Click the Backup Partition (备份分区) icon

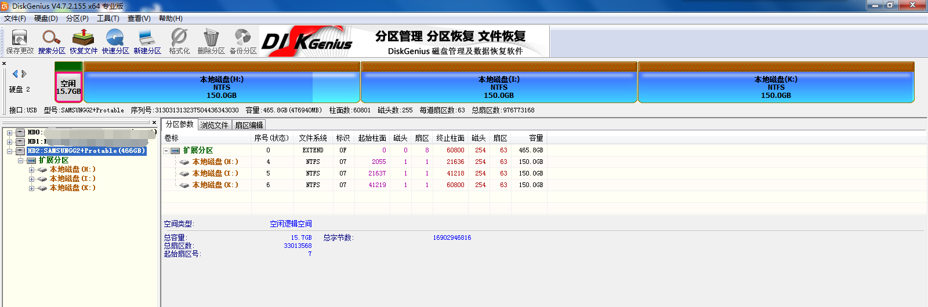pyautogui.click(x=243, y=41)
